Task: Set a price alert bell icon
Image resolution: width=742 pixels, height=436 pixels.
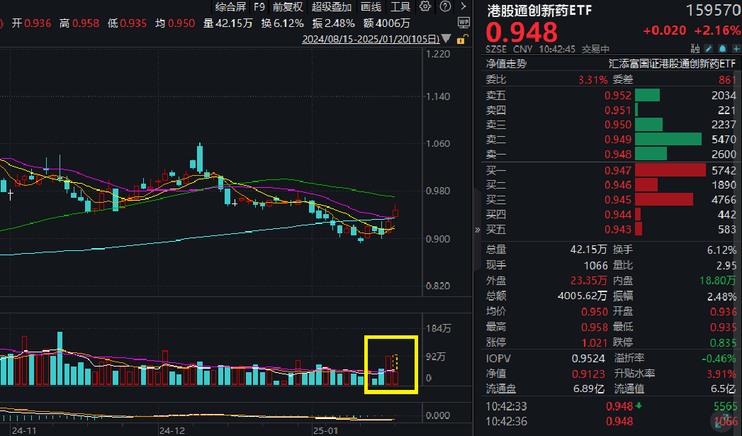Action: [721, 49]
